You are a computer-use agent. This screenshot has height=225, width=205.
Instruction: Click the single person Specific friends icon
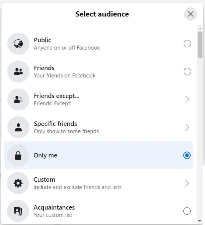(x=18, y=127)
